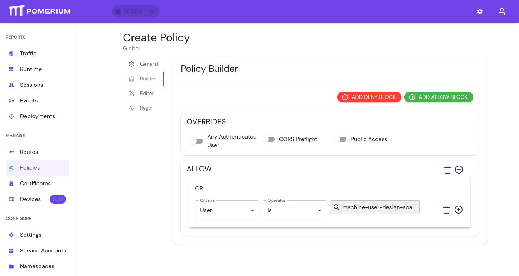Open the Operator dropdown showing Is
The image size is (519, 276).
tap(294, 210)
